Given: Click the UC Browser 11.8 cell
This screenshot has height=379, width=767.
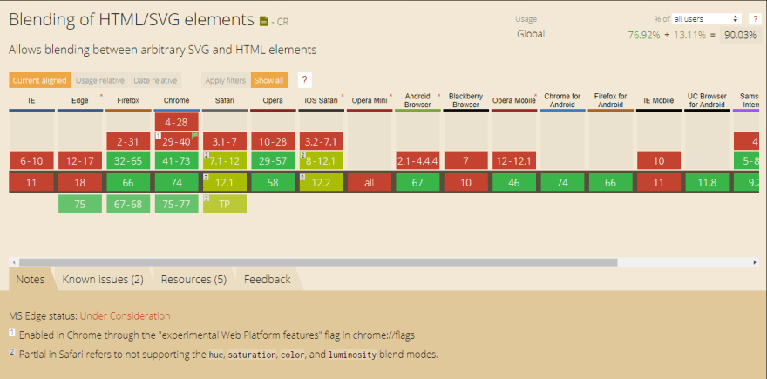Looking at the screenshot, I should click(708, 182).
